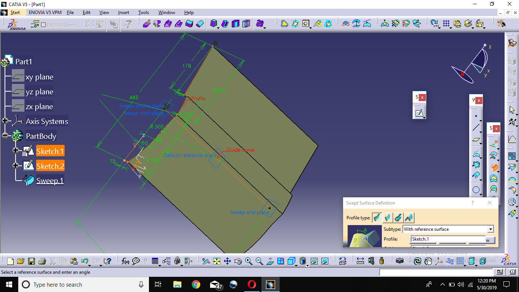Click the Print icon
Image resolution: width=519 pixels, height=292 pixels.
[x=42, y=261]
